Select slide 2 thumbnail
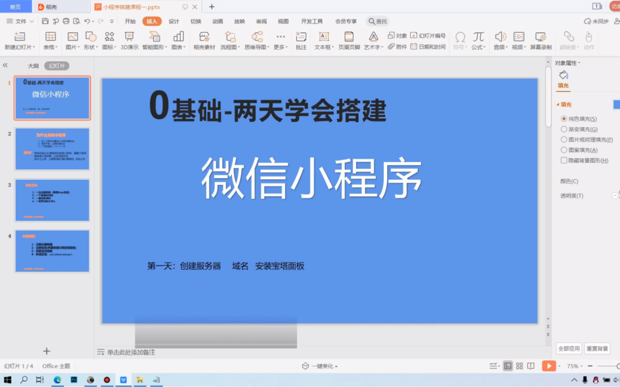 [52, 149]
